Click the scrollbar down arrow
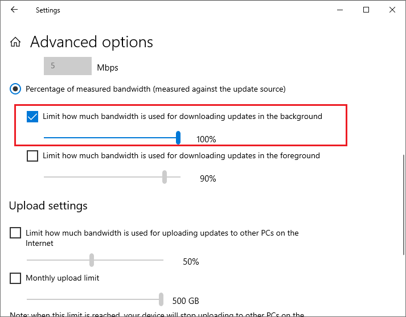This screenshot has height=317, width=406. coord(403,313)
